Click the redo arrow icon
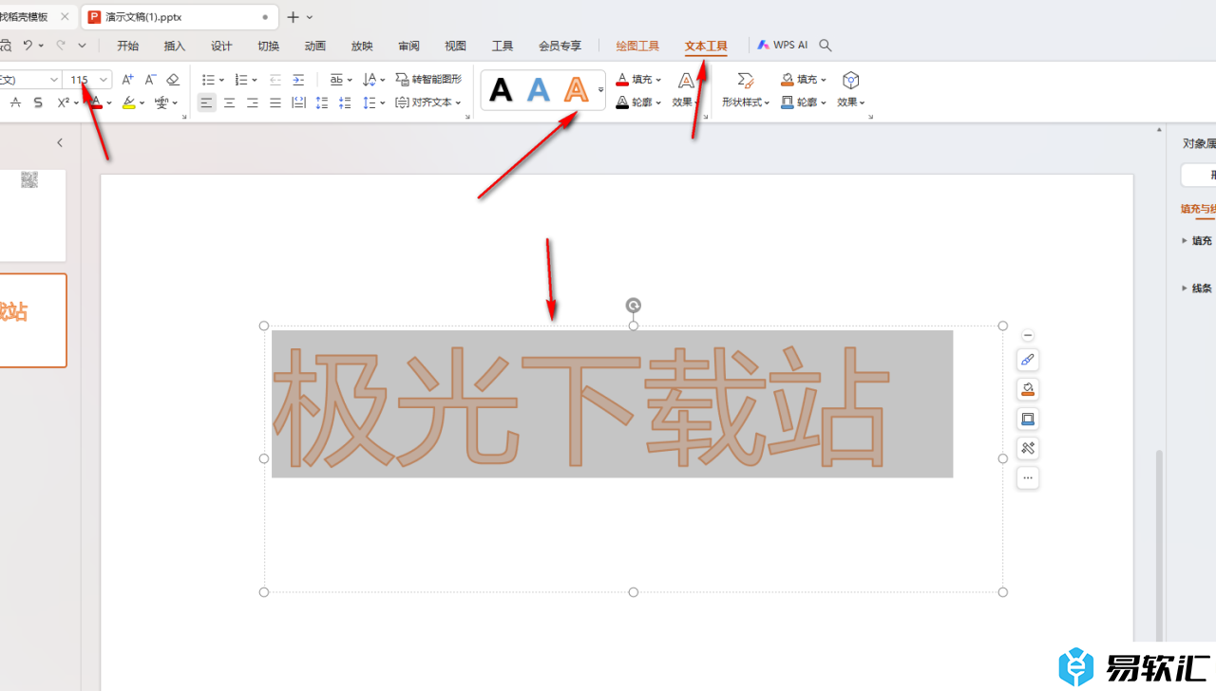This screenshot has height=691, width=1216. [61, 45]
